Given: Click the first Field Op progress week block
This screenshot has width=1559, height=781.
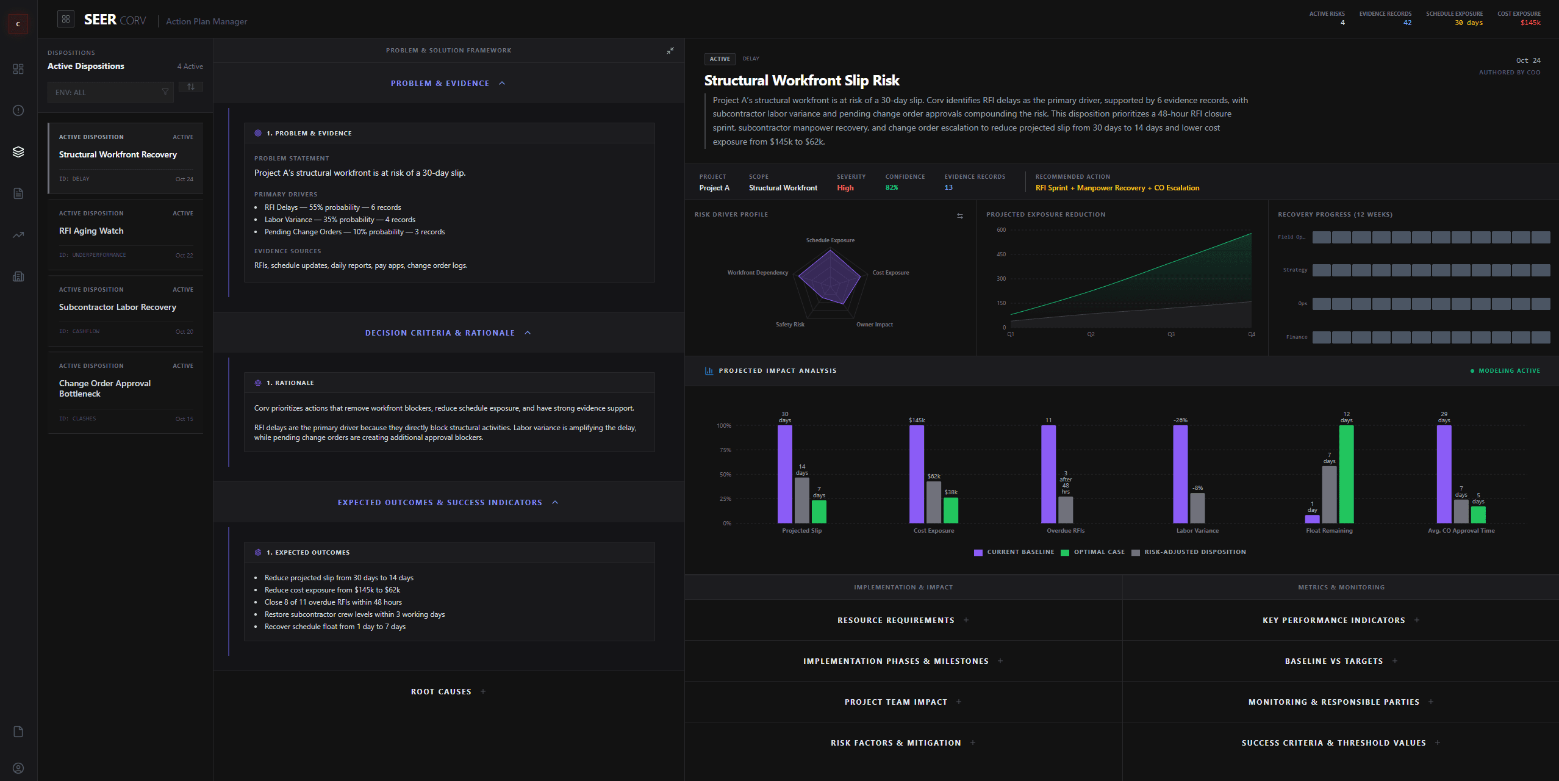Looking at the screenshot, I should click(1322, 237).
